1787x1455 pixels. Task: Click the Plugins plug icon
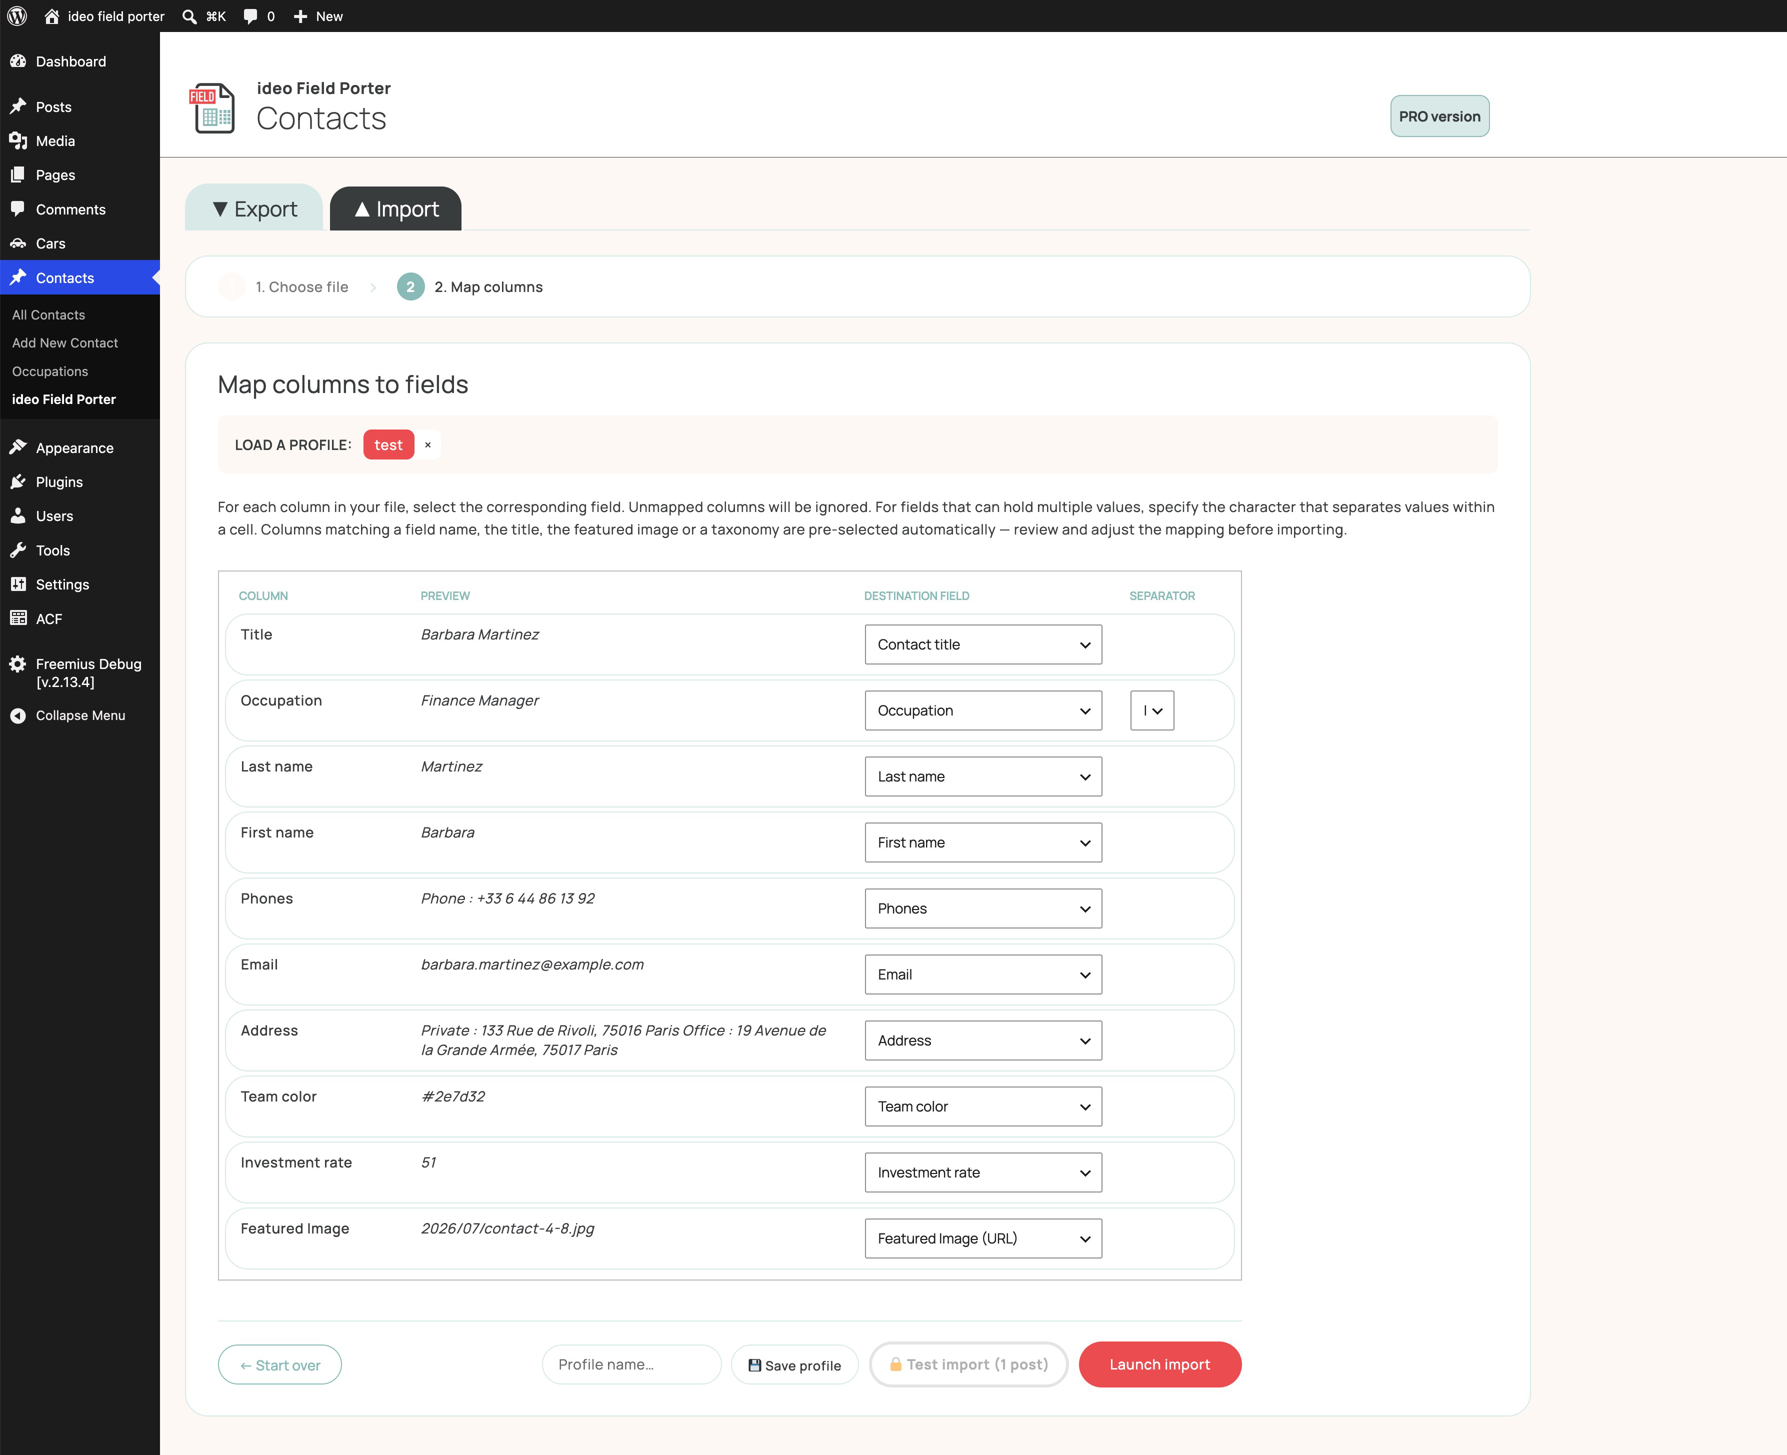pyautogui.click(x=18, y=482)
